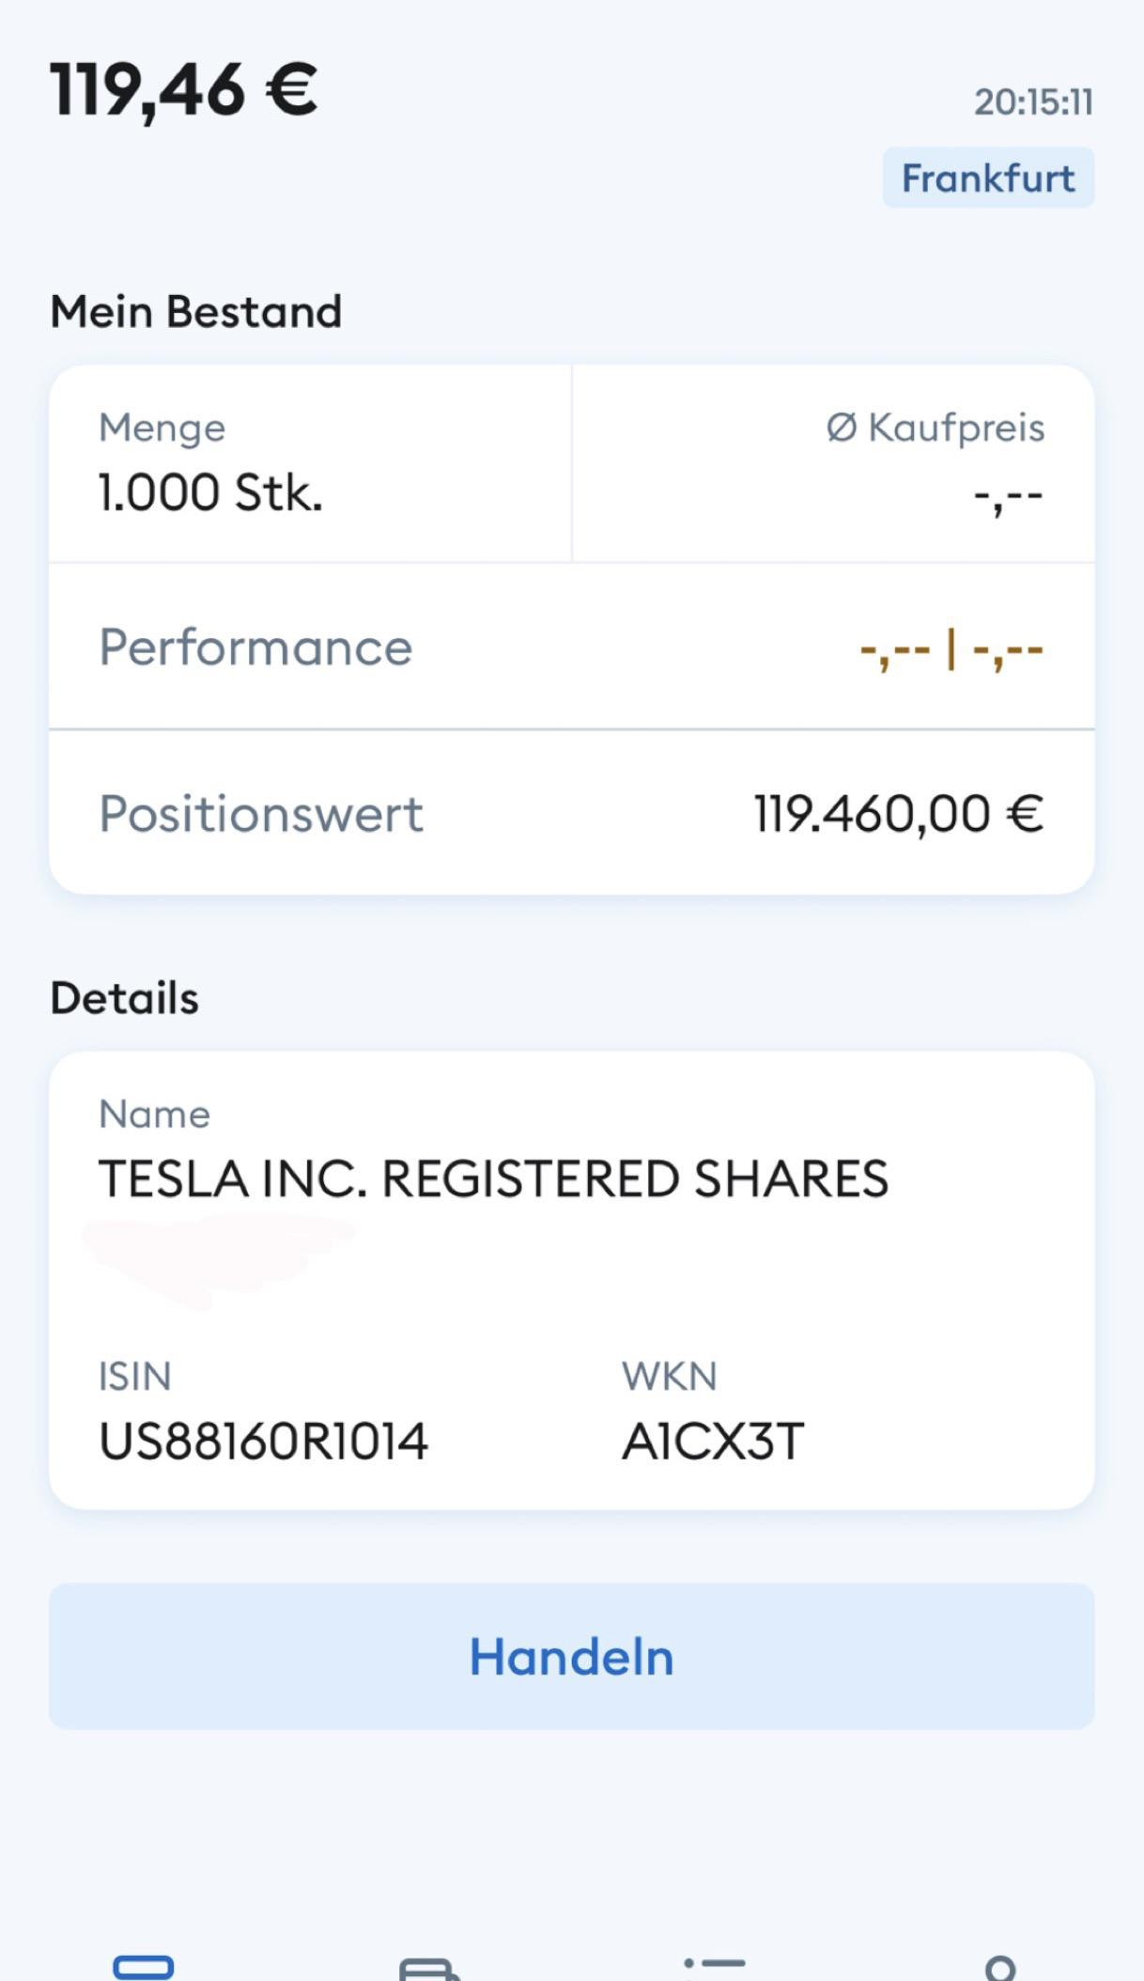1144x1981 pixels.
Task: Tap the Positionswert amount 119.460,00 €
Action: (x=898, y=814)
